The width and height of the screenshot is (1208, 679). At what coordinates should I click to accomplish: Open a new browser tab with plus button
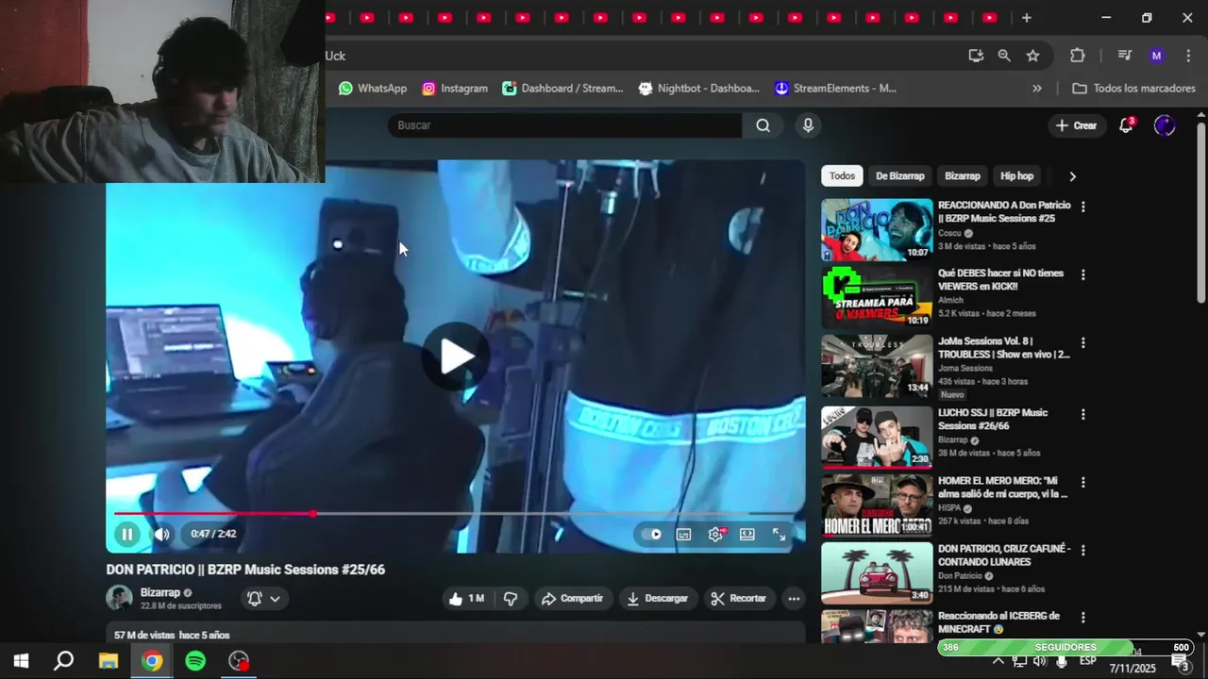pos(1026,18)
